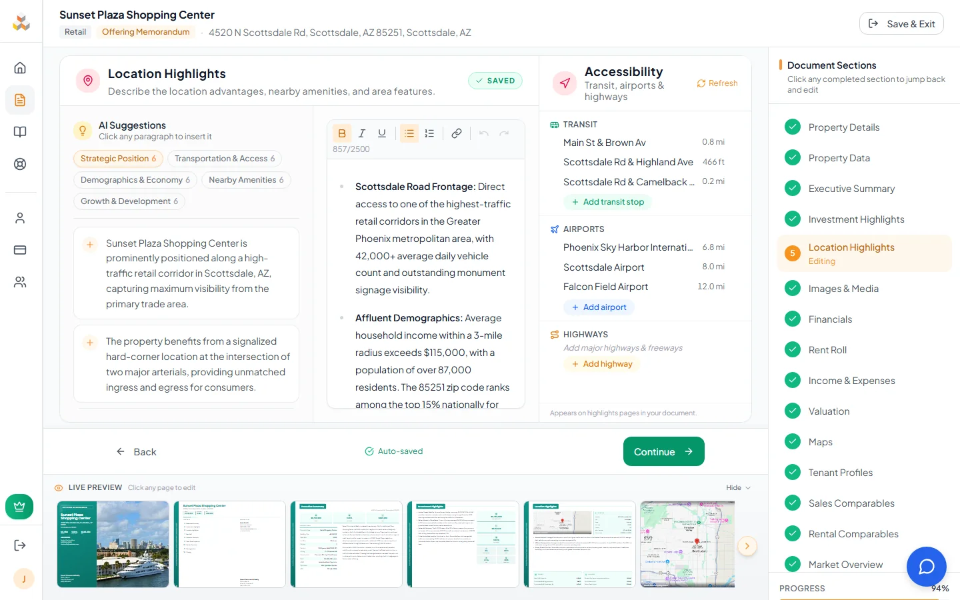
Task: Click the Save & Exit button
Action: pyautogui.click(x=901, y=23)
